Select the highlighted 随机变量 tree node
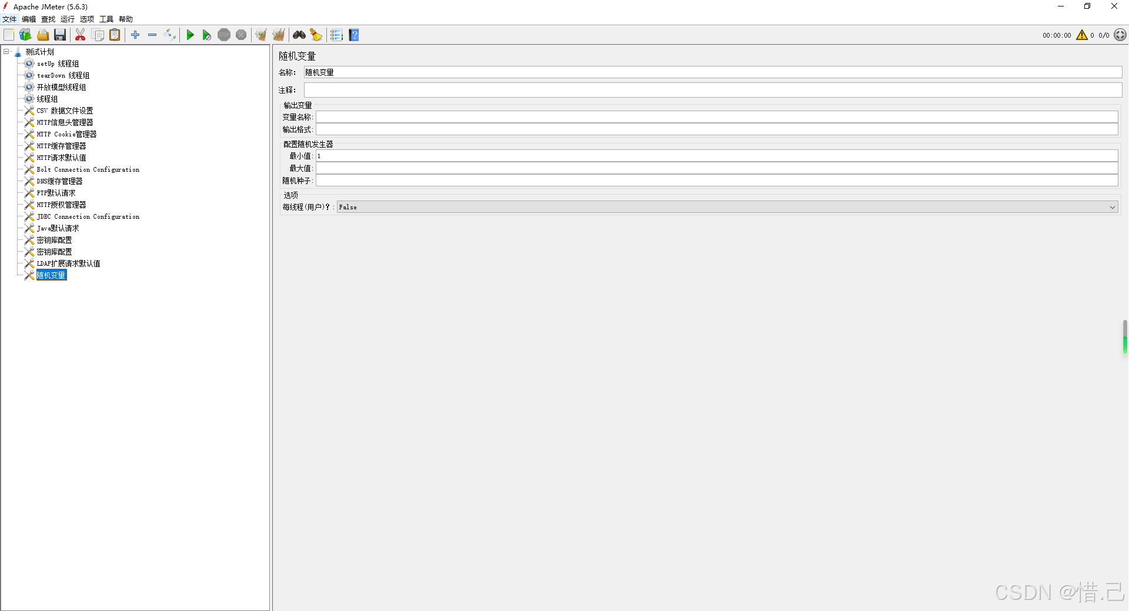 [x=51, y=275]
